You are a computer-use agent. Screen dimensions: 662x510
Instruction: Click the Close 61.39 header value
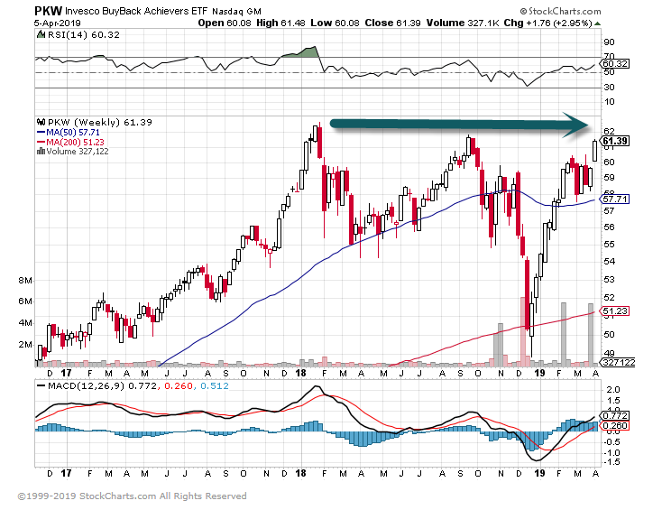(392, 23)
